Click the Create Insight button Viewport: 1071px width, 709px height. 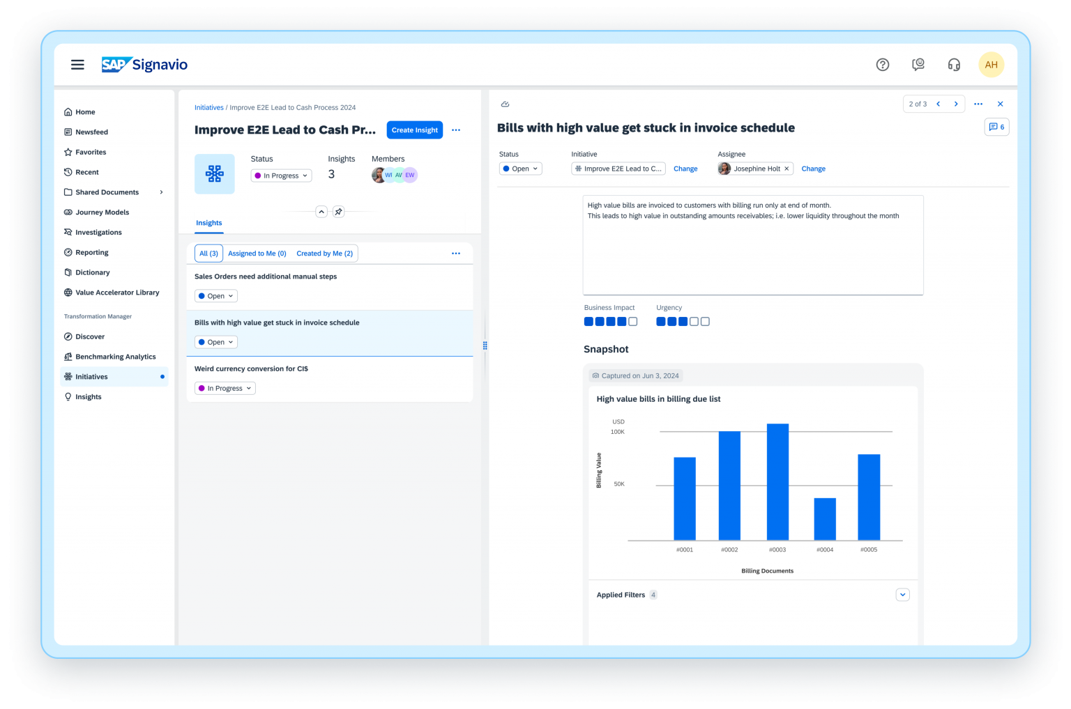click(x=414, y=130)
